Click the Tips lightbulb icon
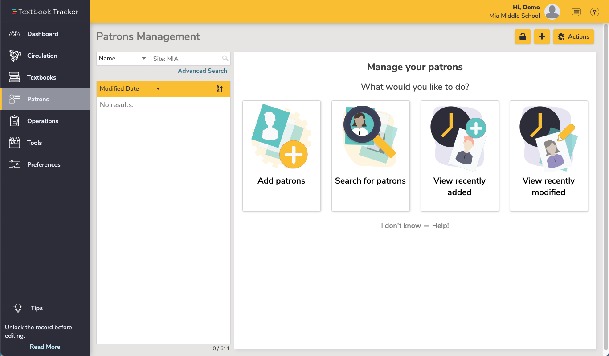The height and width of the screenshot is (356, 609). click(x=18, y=308)
